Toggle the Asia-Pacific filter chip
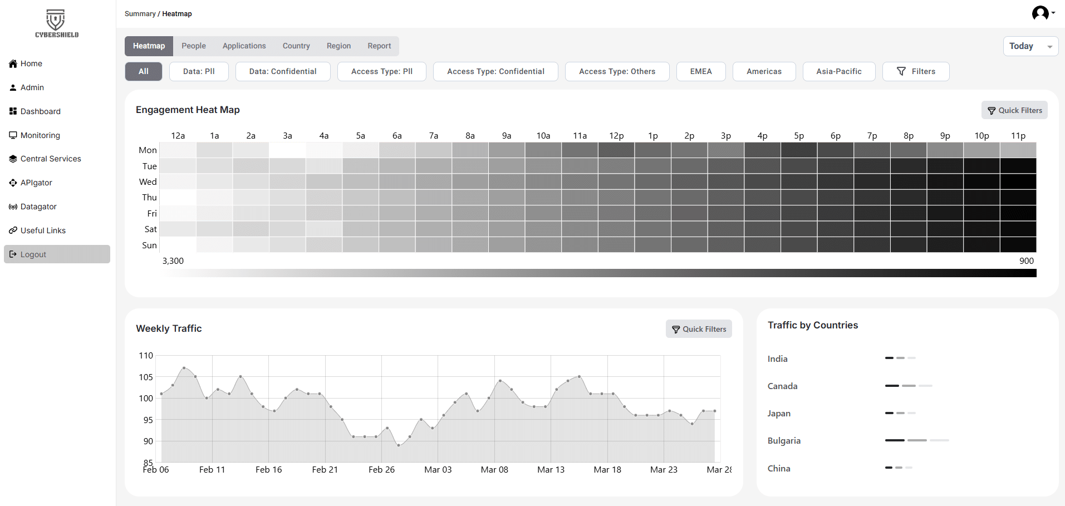Screen dimensions: 1065x506 [x=838, y=71]
